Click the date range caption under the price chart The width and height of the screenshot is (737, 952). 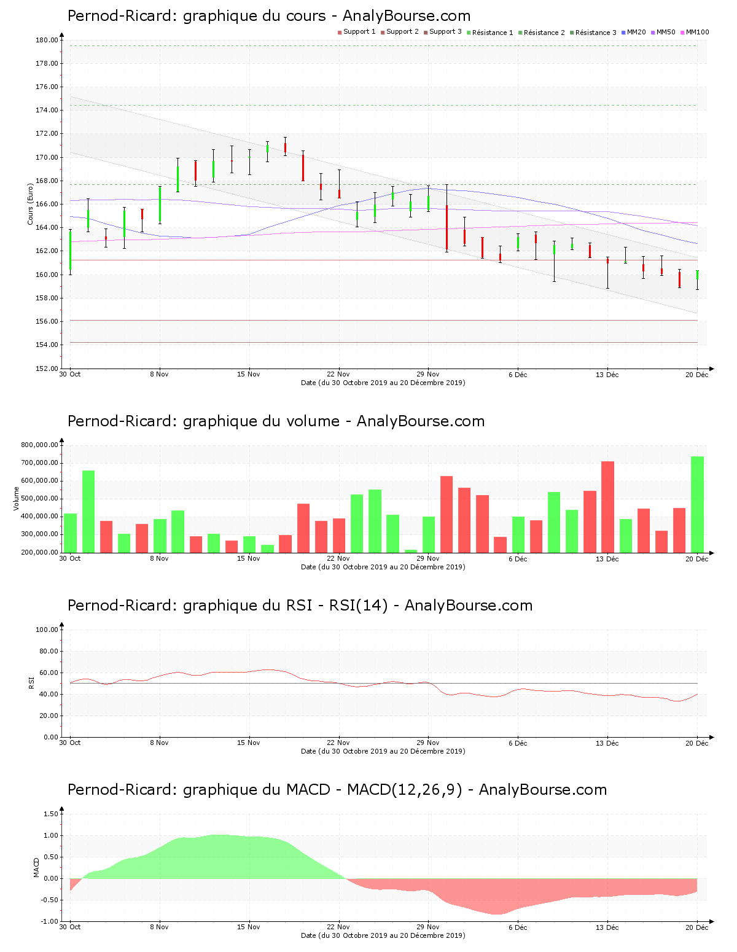[383, 383]
